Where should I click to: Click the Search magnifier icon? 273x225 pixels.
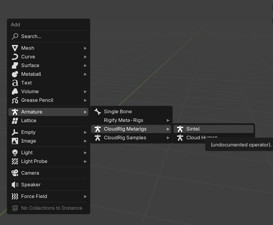[x=15, y=36]
